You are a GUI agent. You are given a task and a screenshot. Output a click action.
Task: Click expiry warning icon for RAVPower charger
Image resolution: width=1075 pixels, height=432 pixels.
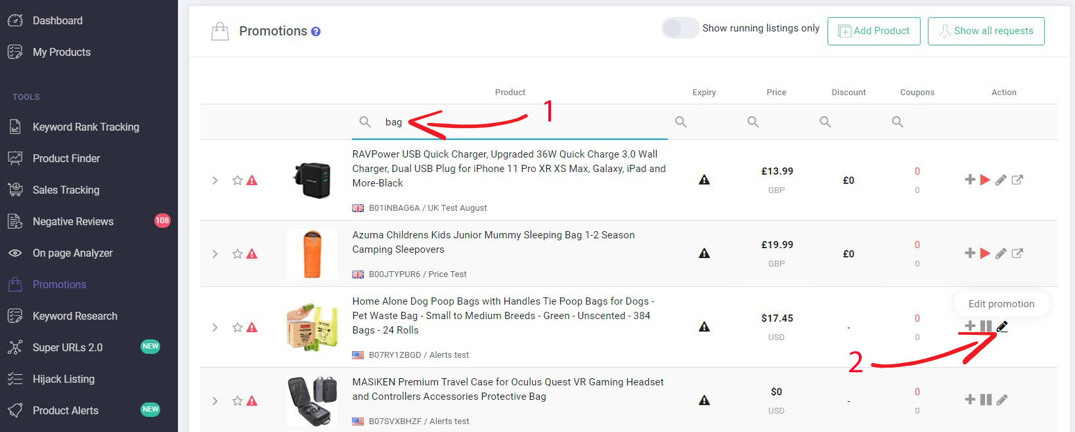coord(704,180)
